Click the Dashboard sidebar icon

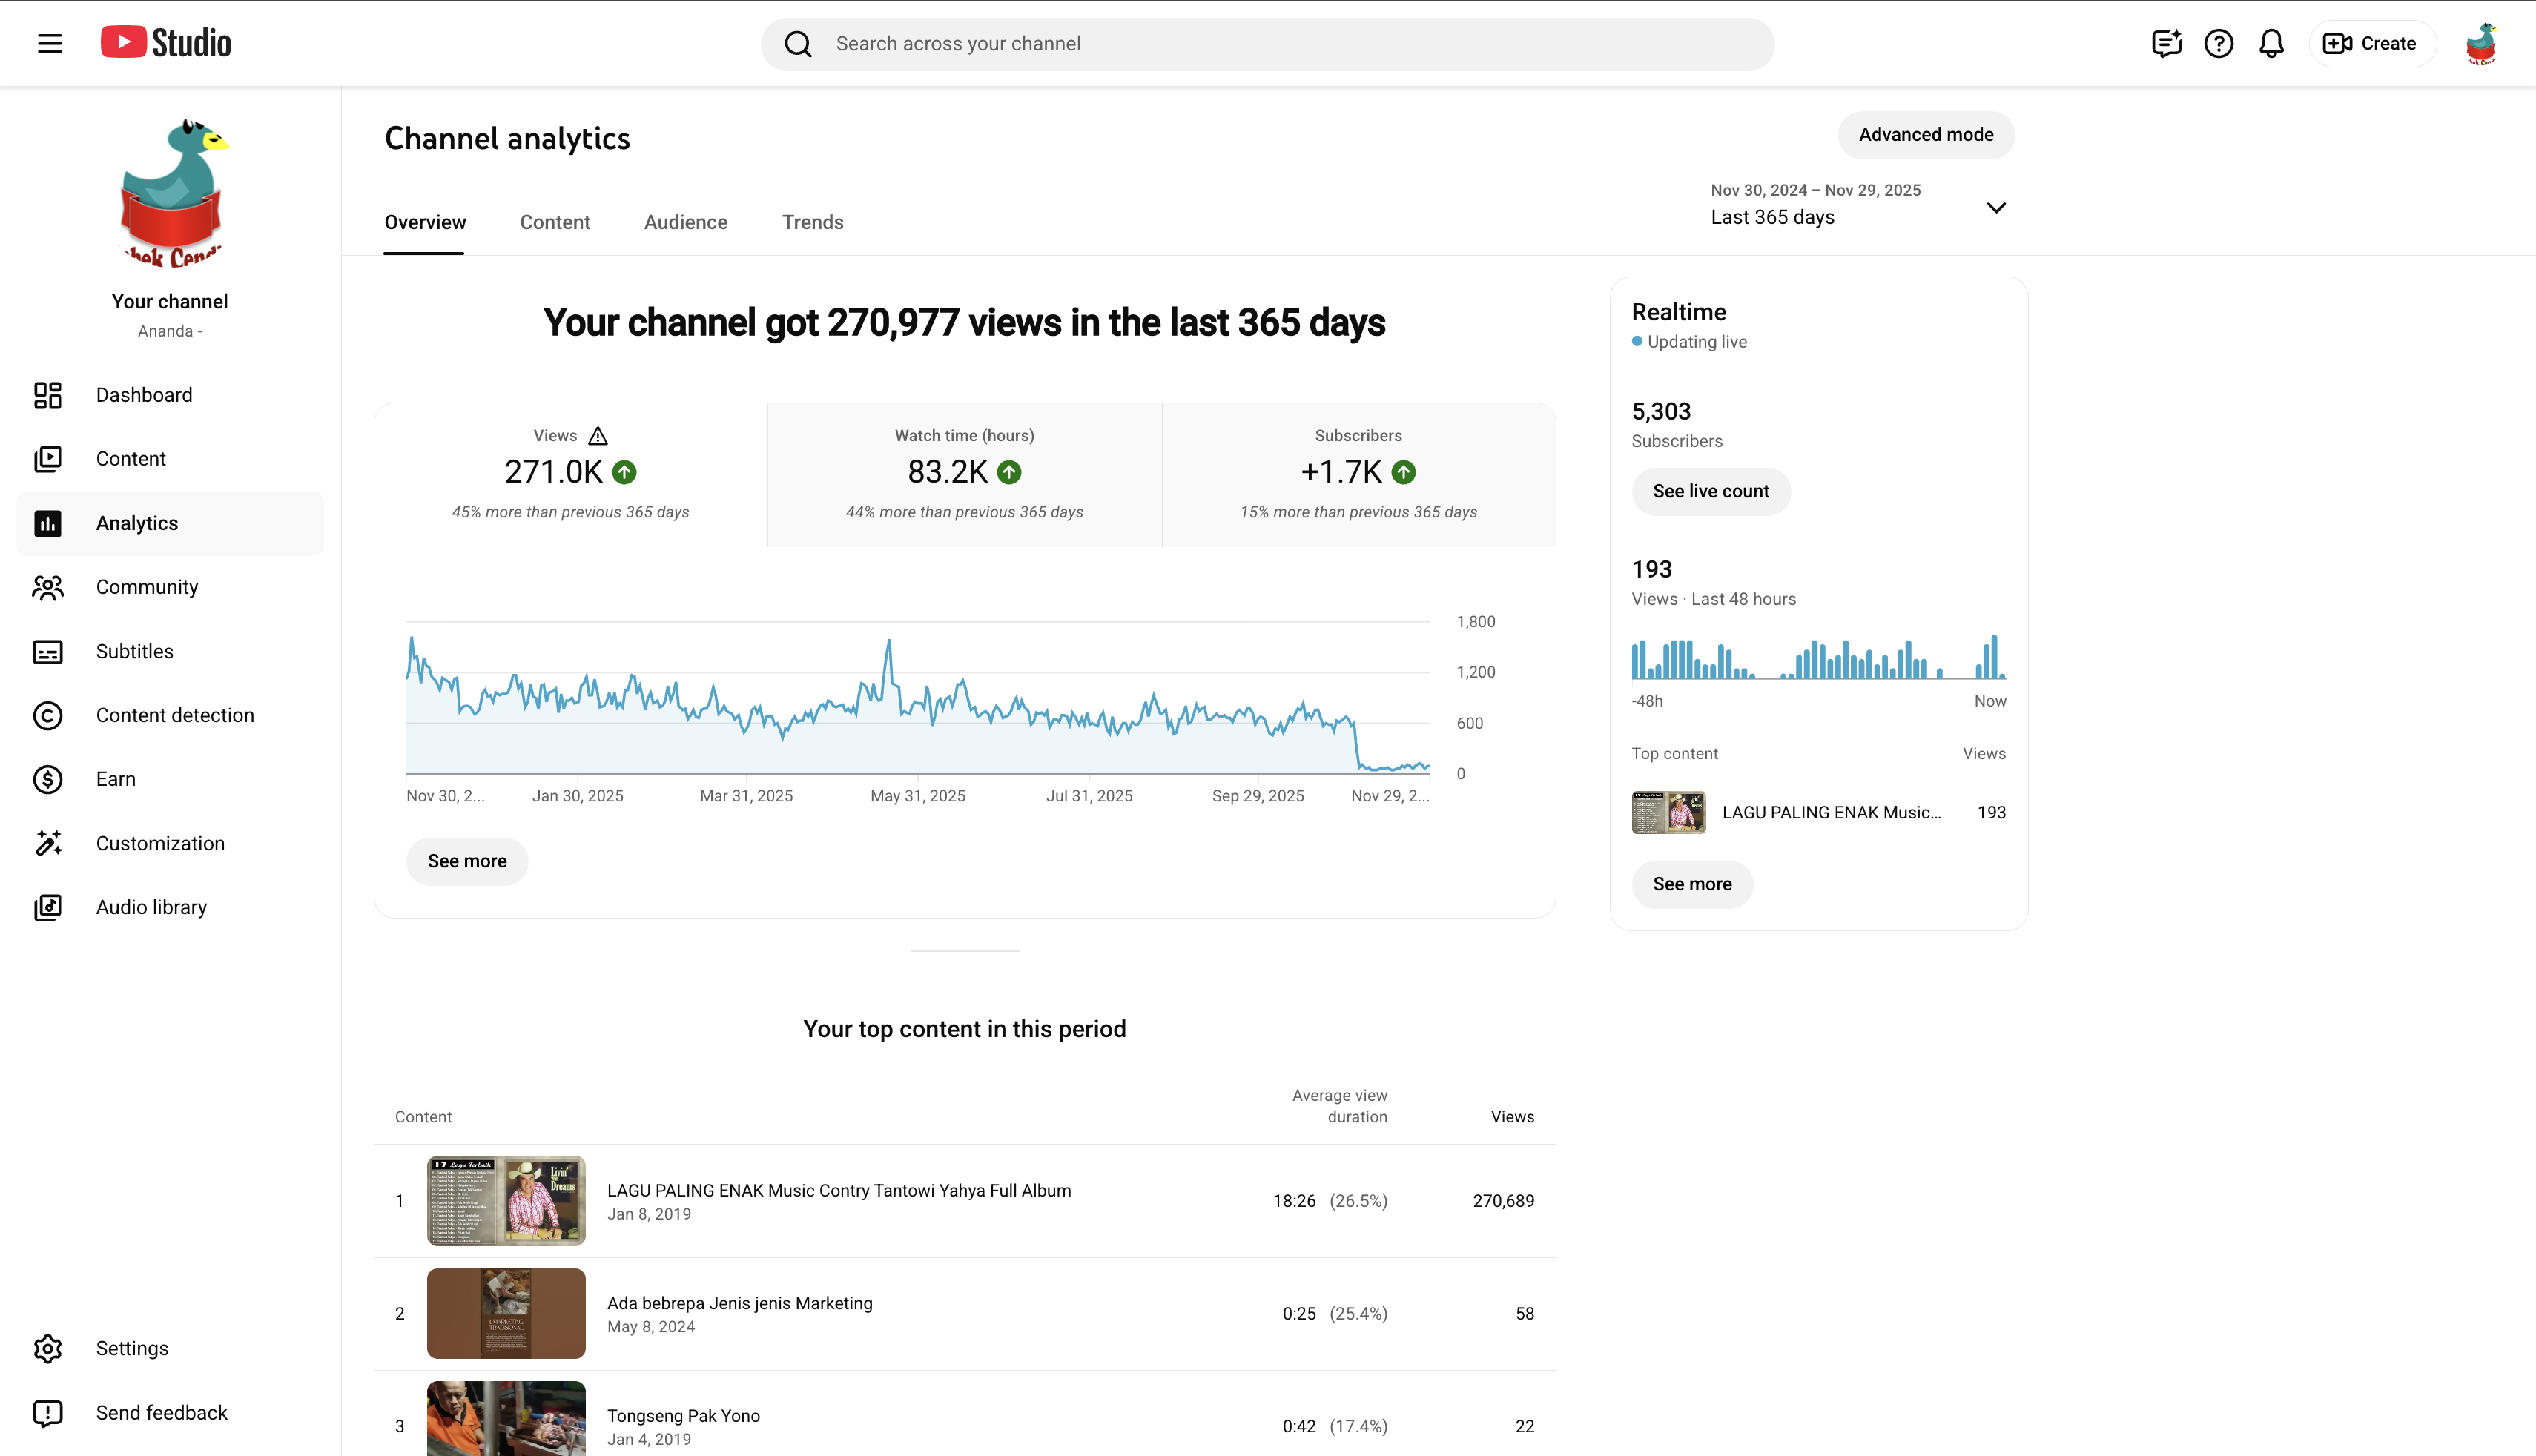point(48,395)
